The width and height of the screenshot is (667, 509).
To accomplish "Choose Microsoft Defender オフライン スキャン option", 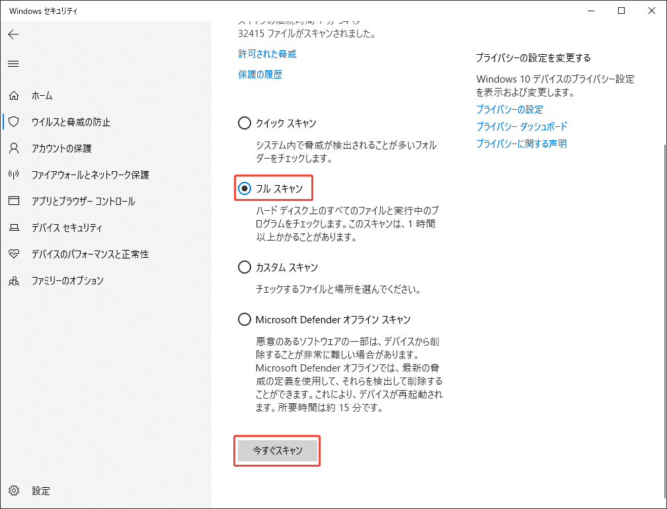I will pos(245,319).
